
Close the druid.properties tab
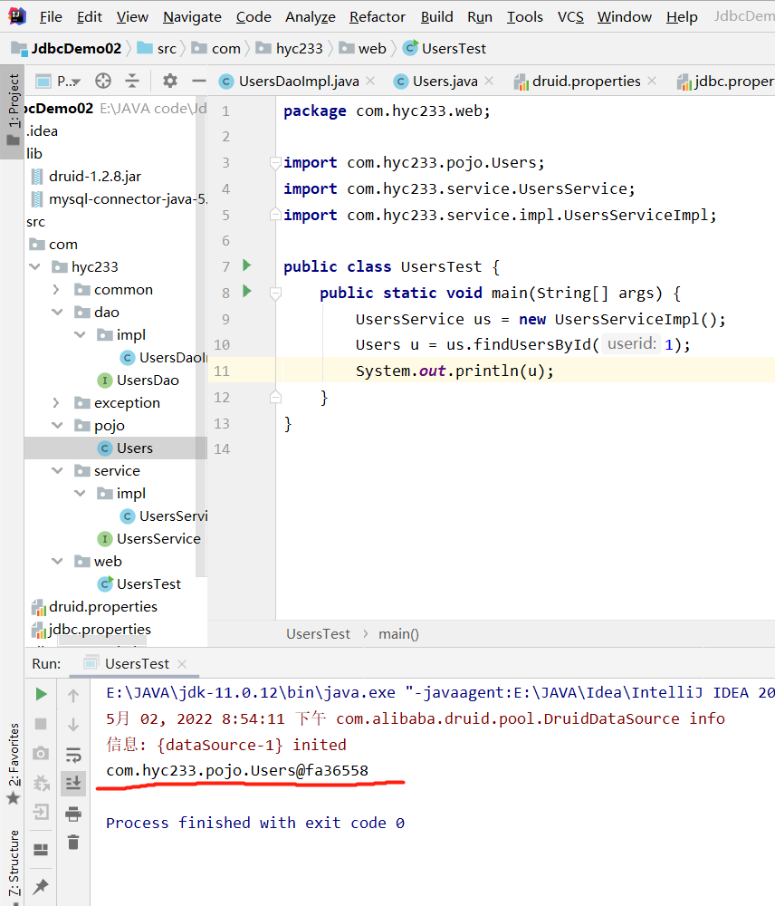(x=652, y=81)
